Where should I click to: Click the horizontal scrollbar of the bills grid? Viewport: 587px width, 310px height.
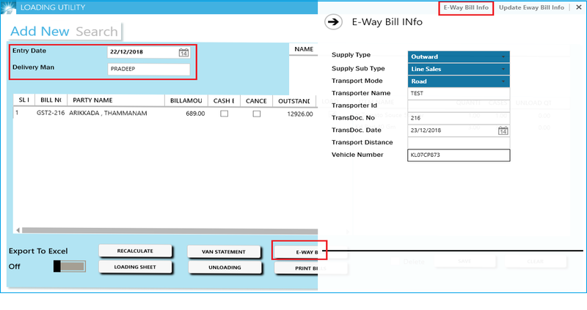pos(169,230)
